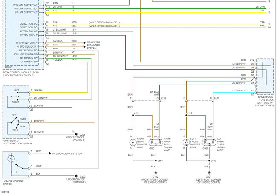This screenshot has height=195, width=277.
Task: Click the AUTO switch position label
Action: [x=23, y=119]
